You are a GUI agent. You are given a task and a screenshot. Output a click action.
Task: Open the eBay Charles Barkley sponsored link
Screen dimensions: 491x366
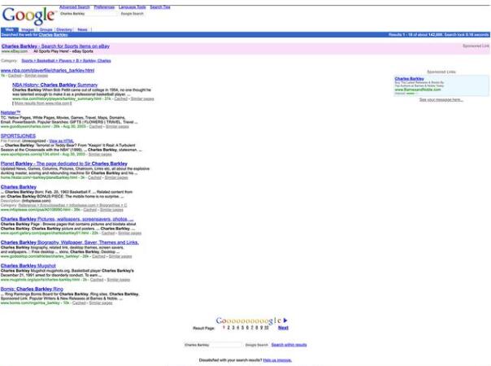click(55, 46)
